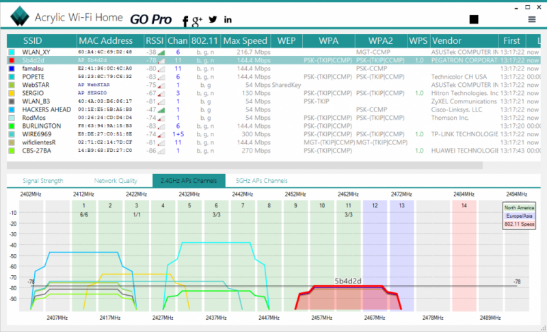
Task: Click the AP SERGIO MAC label
Action: 92,93
